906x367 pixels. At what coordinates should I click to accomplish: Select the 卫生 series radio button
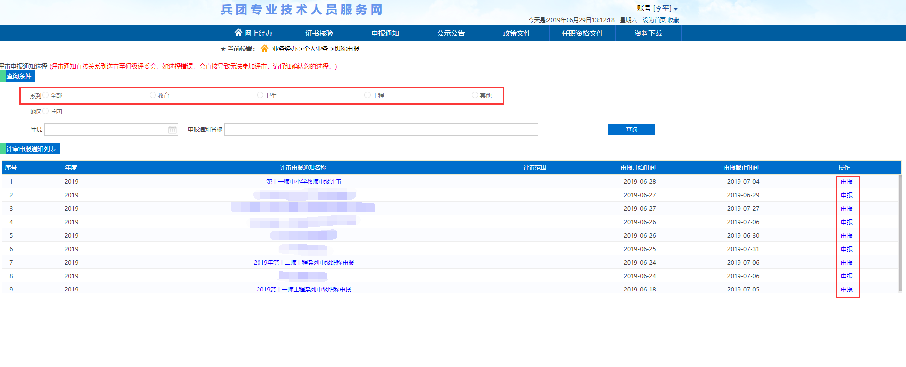(260, 95)
